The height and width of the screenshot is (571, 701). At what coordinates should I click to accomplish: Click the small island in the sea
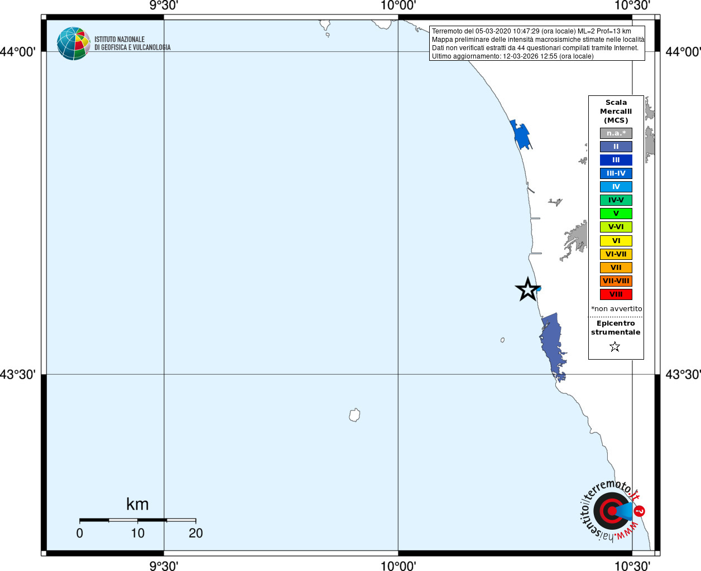point(354,415)
